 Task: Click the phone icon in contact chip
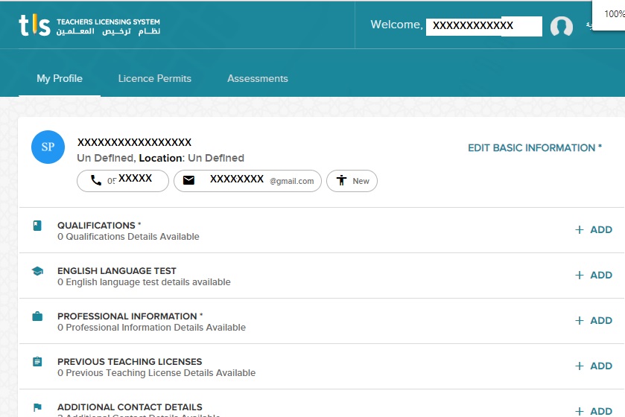(96, 180)
